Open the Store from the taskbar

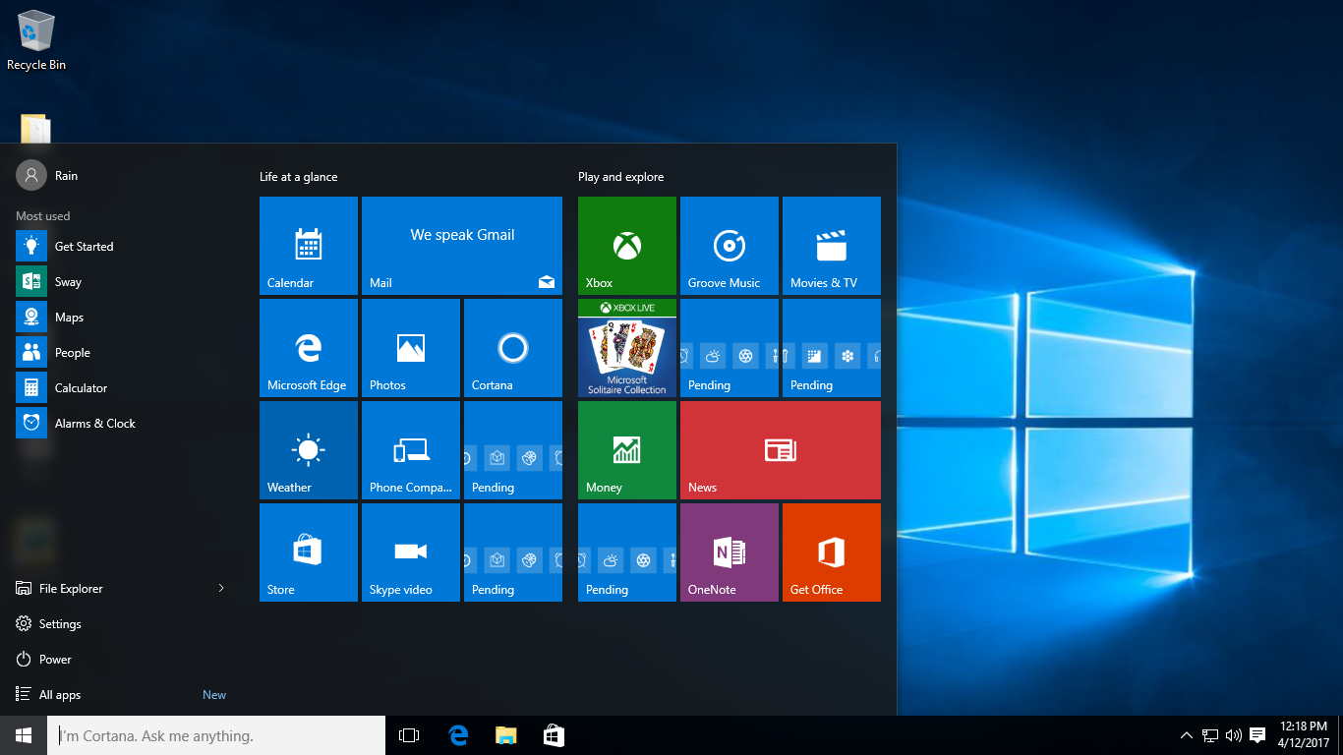[554, 735]
